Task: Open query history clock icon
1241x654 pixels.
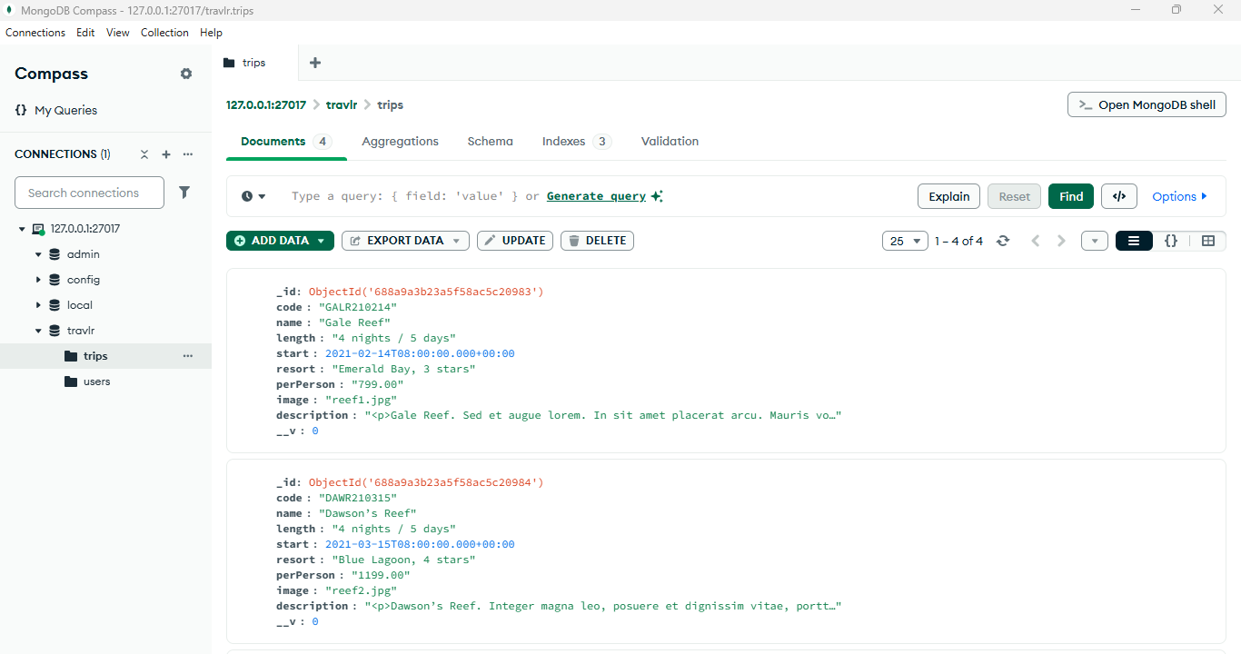Action: [x=253, y=196]
